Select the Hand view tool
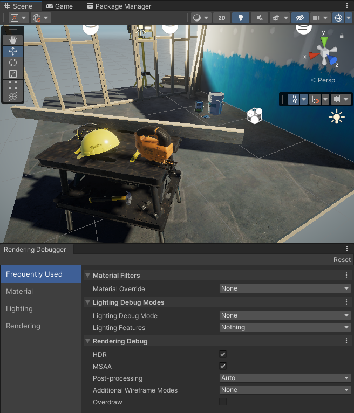354x413 pixels. pyautogui.click(x=13, y=39)
